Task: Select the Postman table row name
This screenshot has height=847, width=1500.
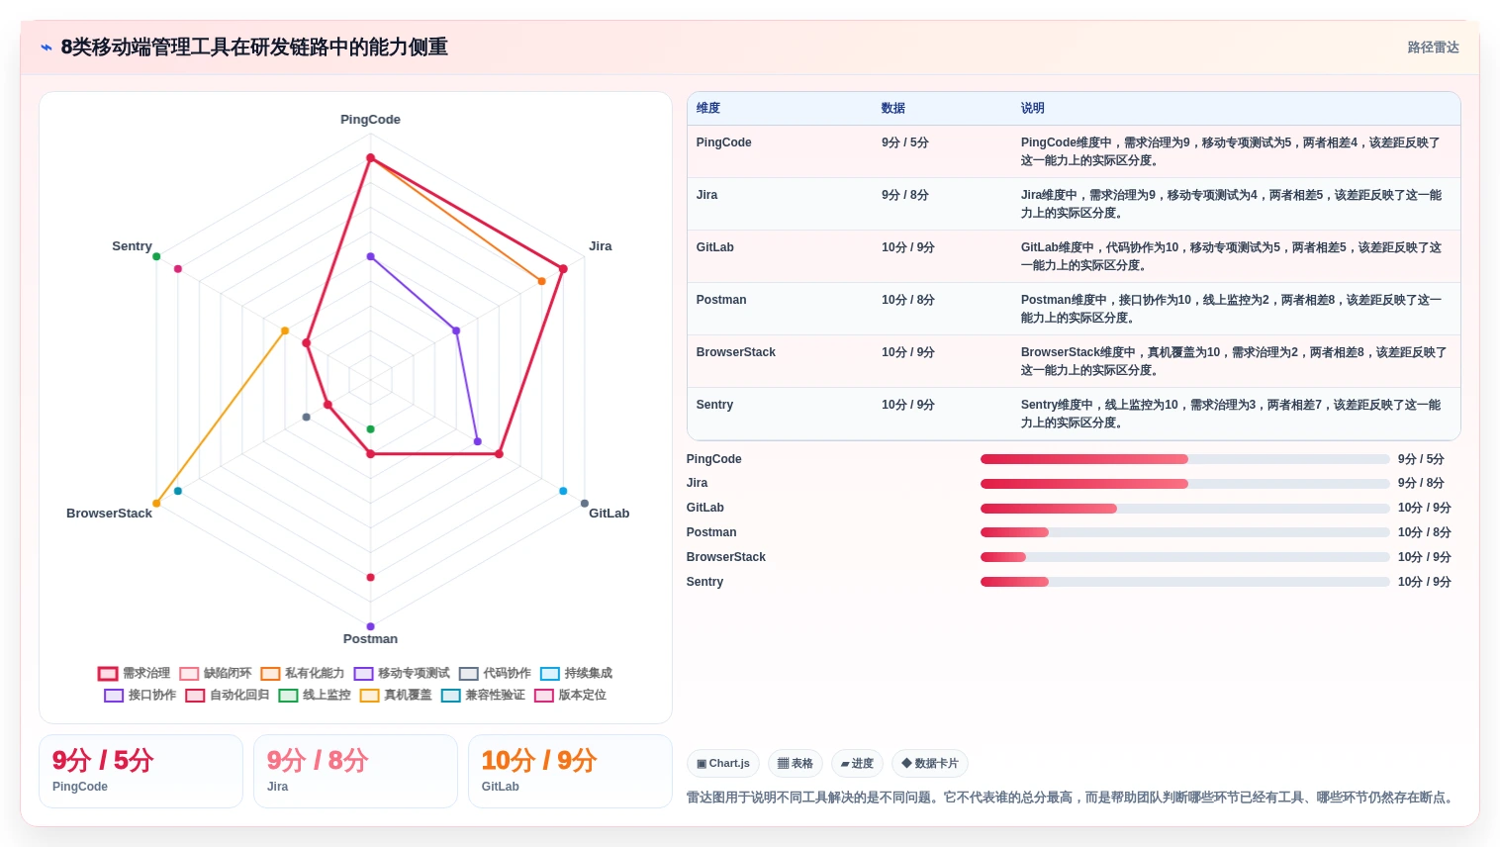Action: click(x=721, y=300)
